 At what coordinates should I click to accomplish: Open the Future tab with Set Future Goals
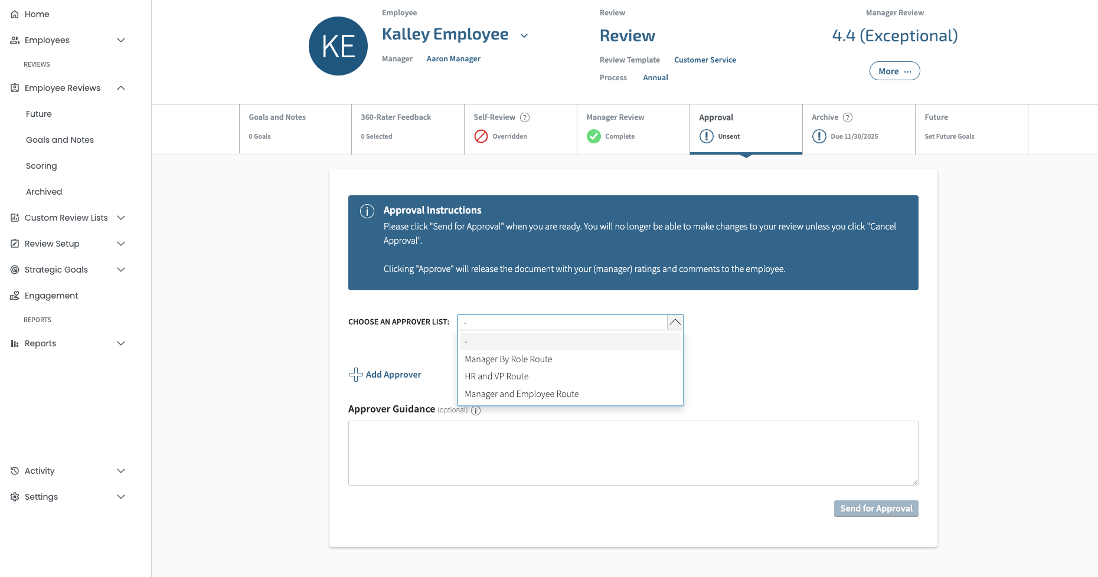tap(972, 129)
